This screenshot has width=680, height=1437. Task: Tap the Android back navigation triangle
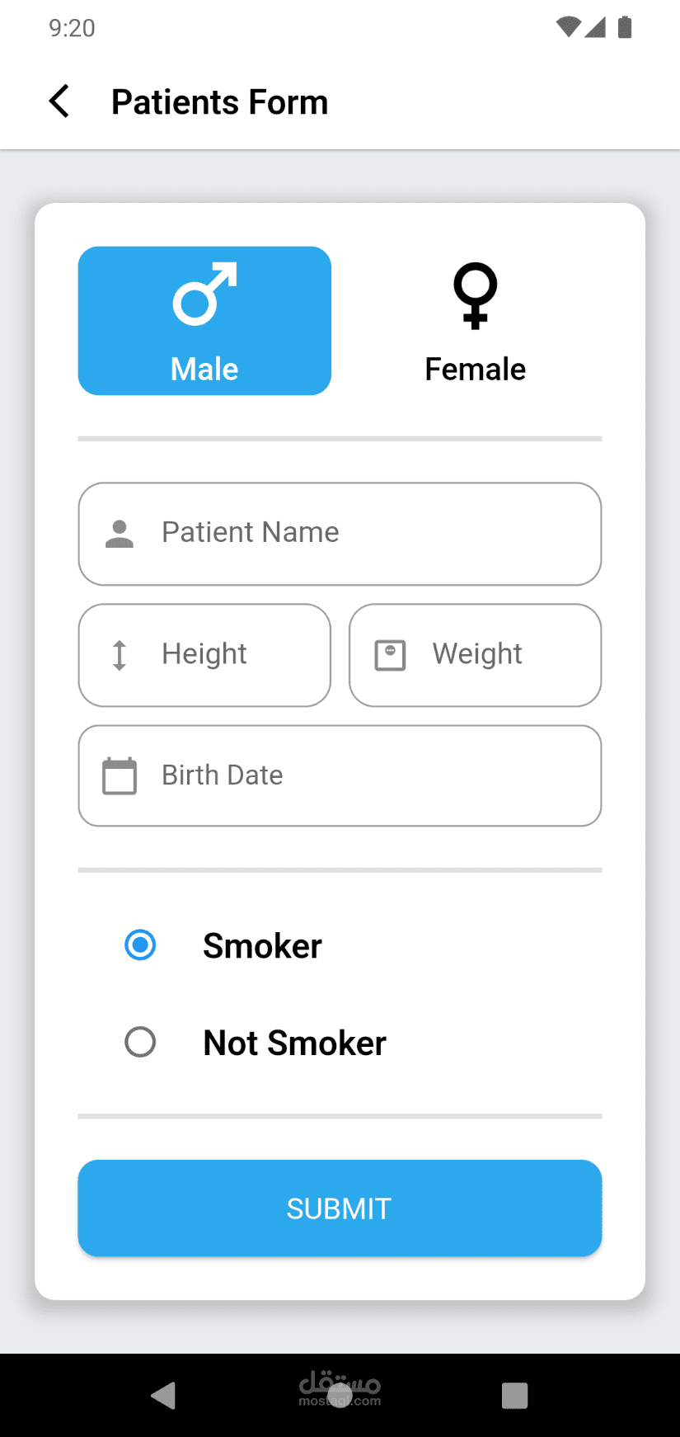[x=164, y=1395]
